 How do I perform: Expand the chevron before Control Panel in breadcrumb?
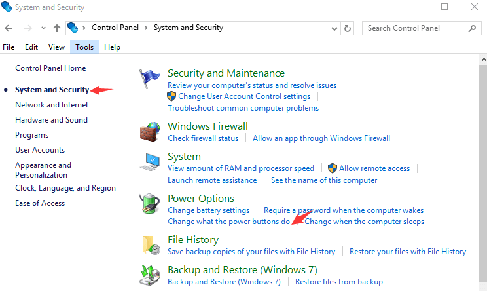84,28
